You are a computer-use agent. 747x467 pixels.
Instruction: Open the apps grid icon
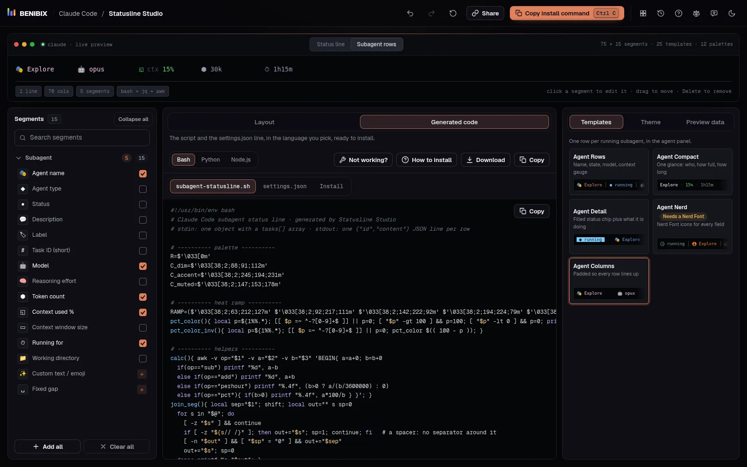pos(643,14)
